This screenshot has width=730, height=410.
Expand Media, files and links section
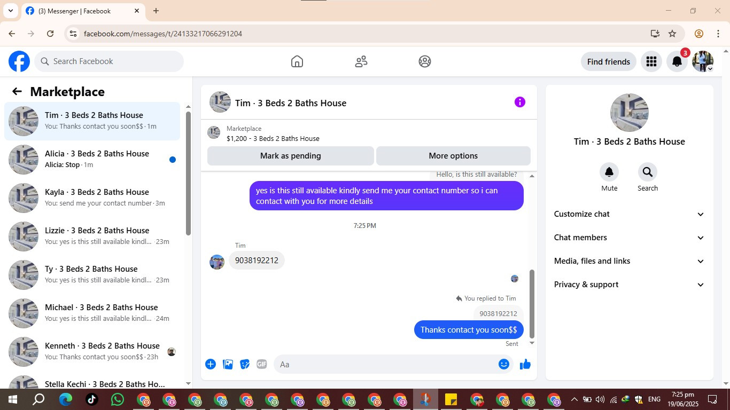[x=630, y=261]
